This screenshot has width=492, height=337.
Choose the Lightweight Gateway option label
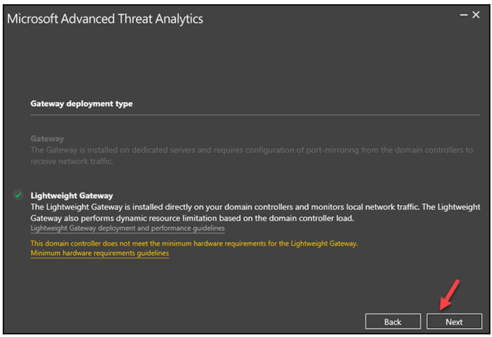[71, 196]
